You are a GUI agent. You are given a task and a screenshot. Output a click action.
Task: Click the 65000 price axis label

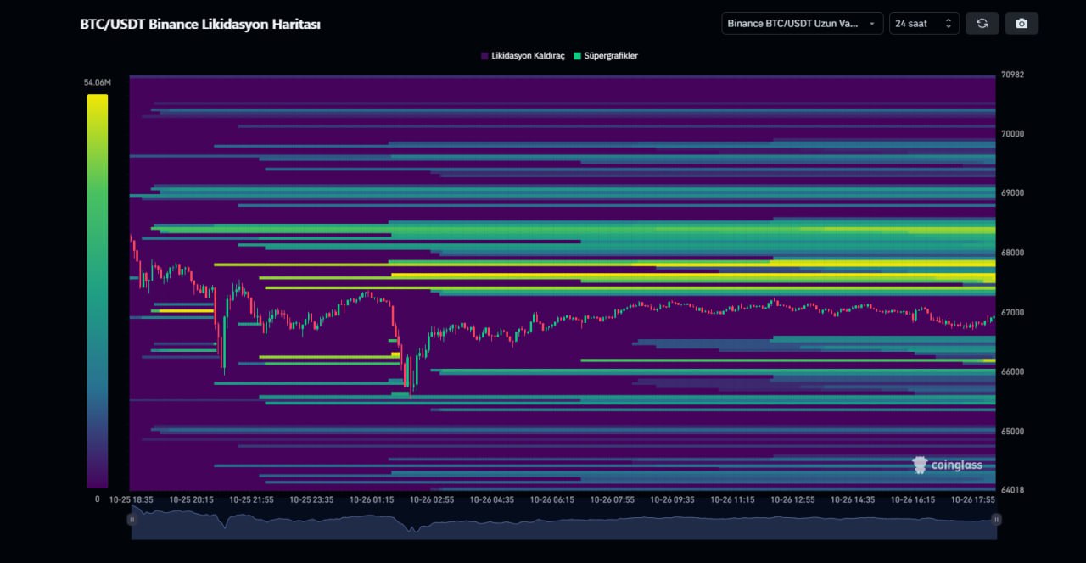point(1012,431)
